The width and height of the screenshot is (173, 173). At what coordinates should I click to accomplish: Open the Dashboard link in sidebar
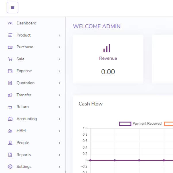pyautogui.click(x=26, y=23)
